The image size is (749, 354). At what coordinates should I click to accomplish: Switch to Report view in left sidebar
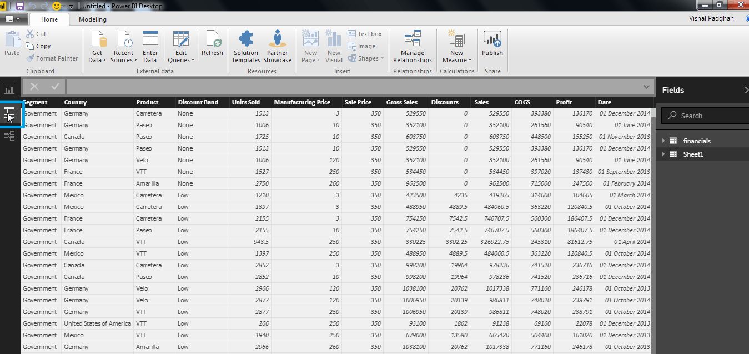point(9,89)
